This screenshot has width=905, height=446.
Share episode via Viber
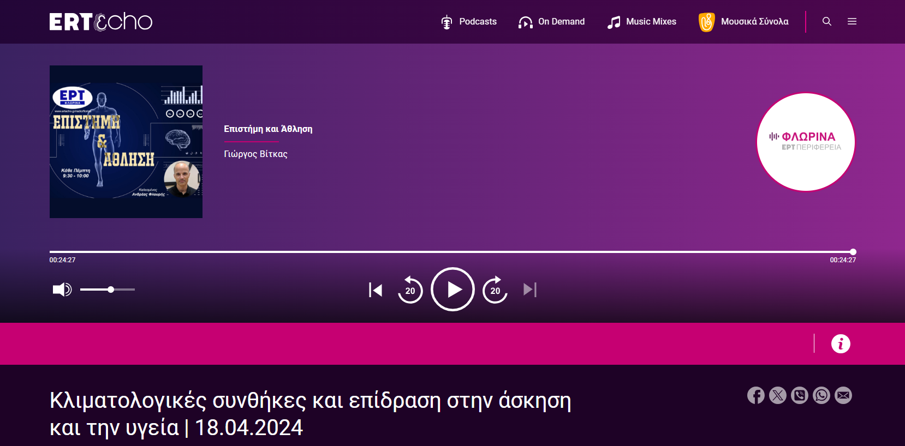tap(800, 395)
